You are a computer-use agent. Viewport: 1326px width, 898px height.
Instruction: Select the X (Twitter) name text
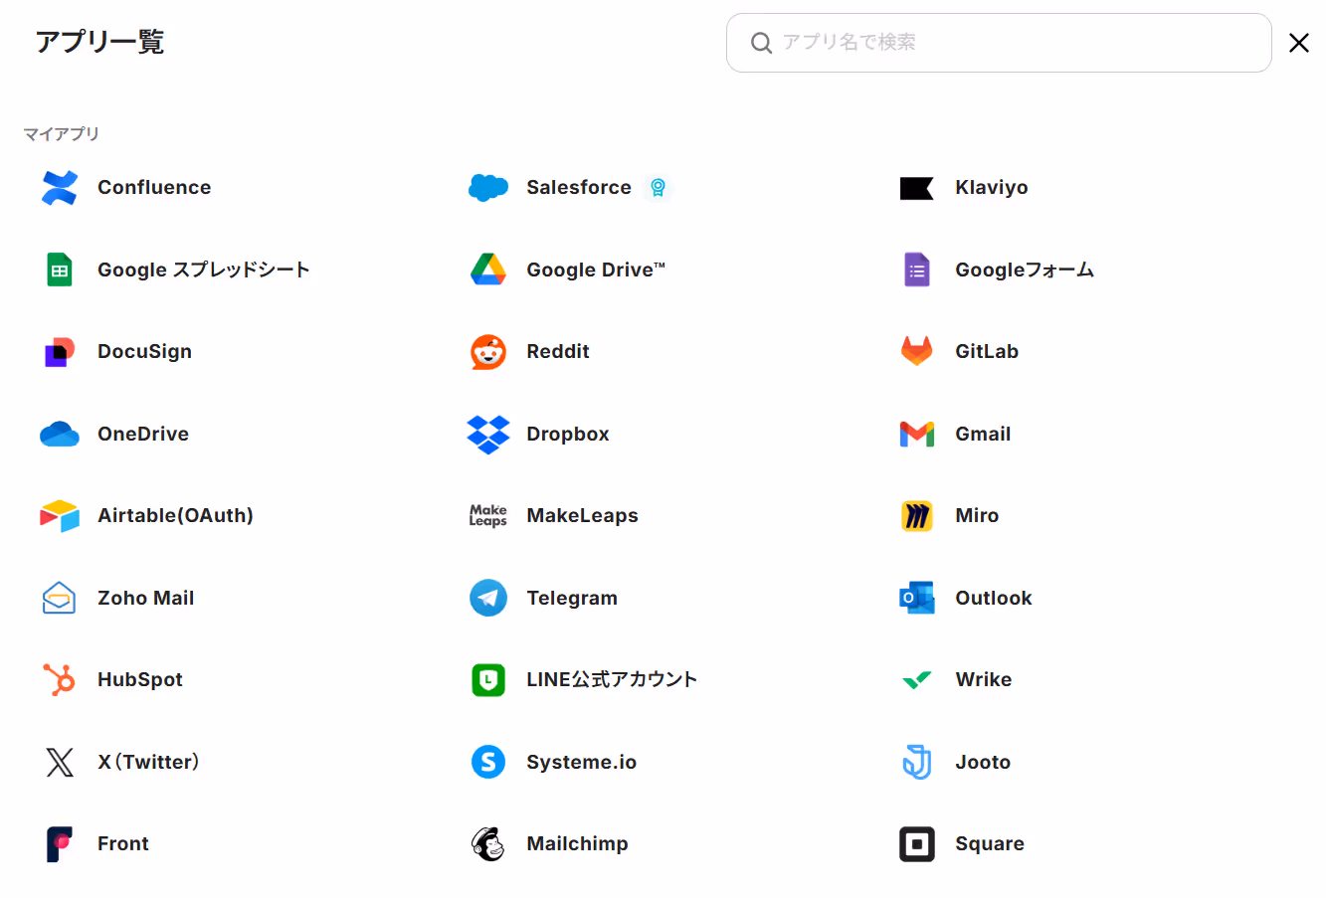148,762
